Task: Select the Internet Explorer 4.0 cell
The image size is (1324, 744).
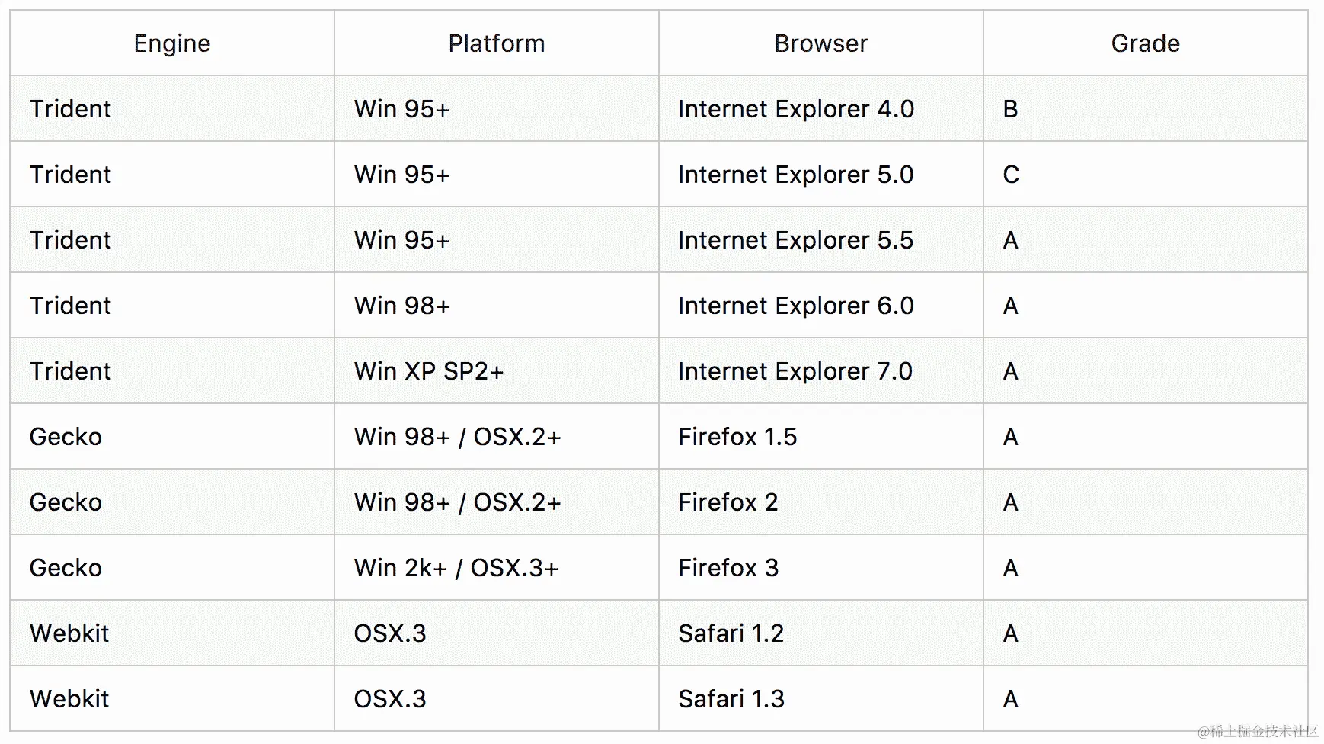Action: 796,109
